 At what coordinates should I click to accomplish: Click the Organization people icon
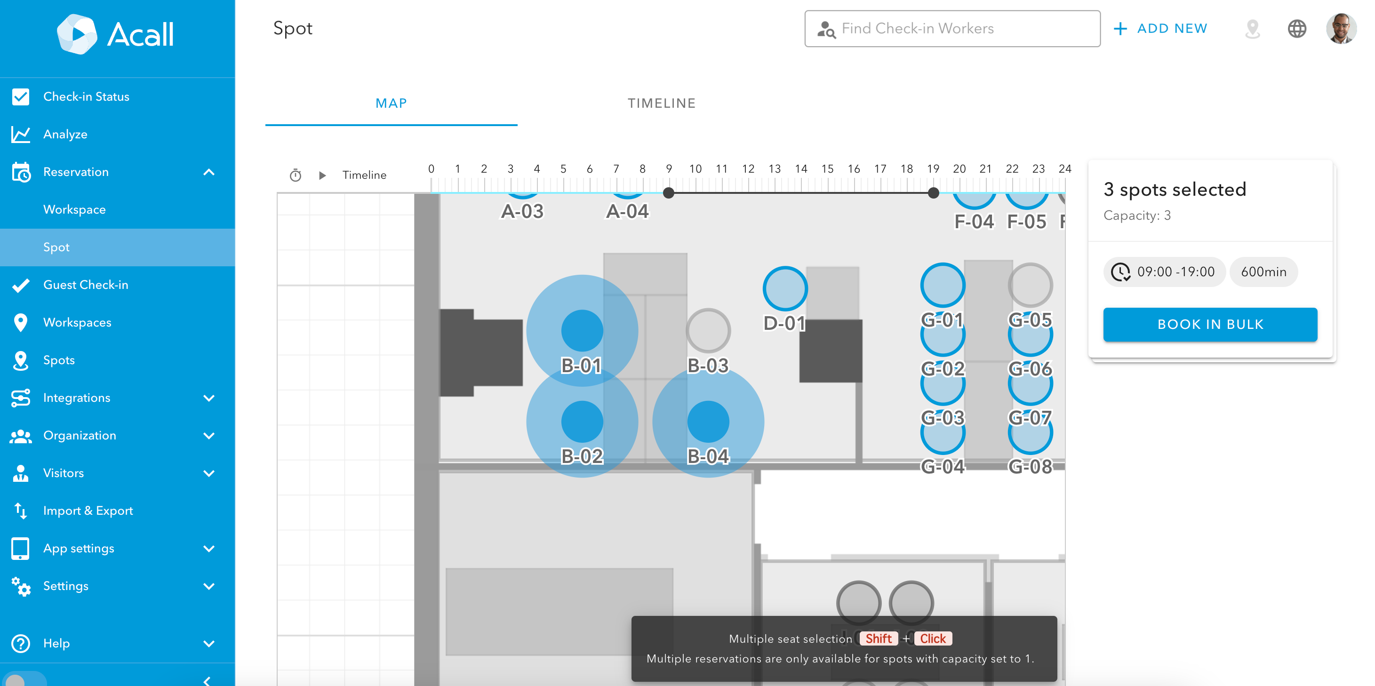[x=20, y=436]
